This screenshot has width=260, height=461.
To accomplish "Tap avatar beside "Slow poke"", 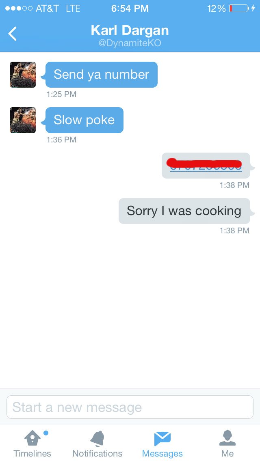I will [x=23, y=120].
